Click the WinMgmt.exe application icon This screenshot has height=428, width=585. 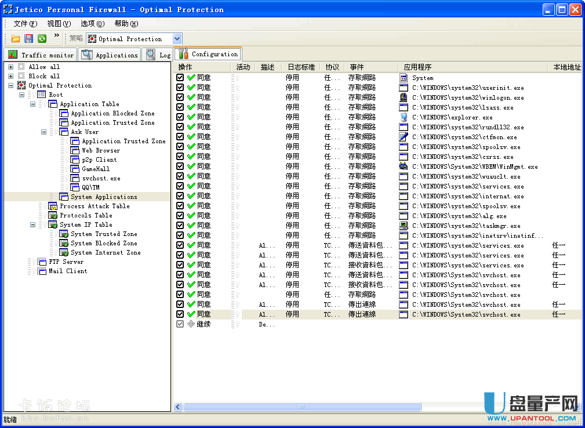click(x=404, y=166)
